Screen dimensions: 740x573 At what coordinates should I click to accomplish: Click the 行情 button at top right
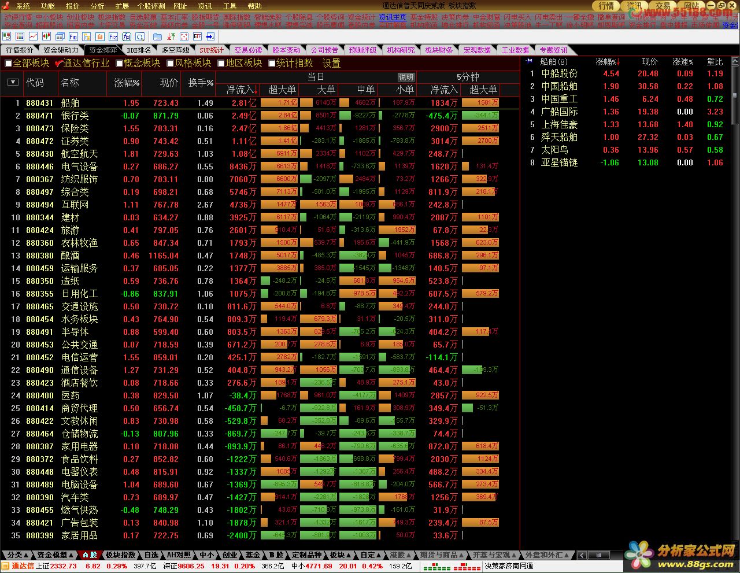coord(606,6)
